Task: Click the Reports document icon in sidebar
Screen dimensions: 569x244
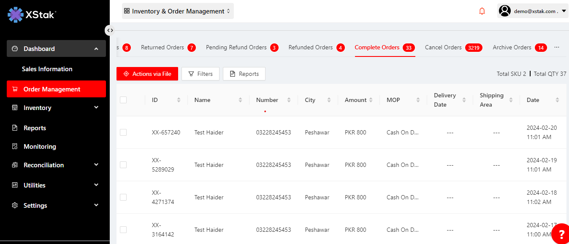Action: click(15, 128)
